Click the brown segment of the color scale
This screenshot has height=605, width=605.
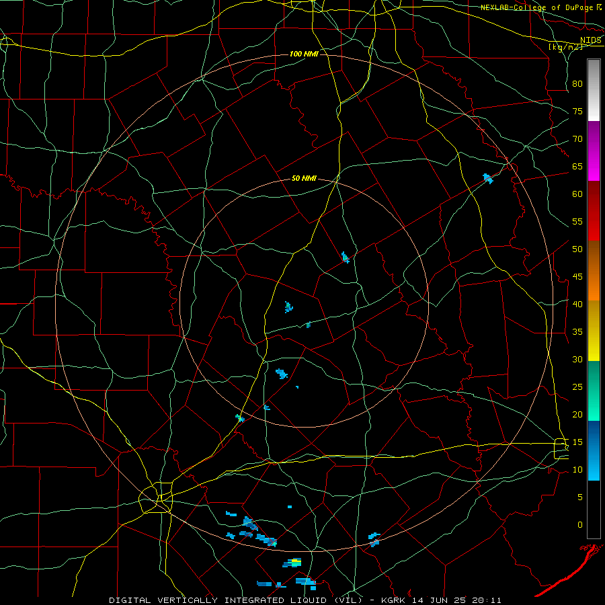[594, 257]
